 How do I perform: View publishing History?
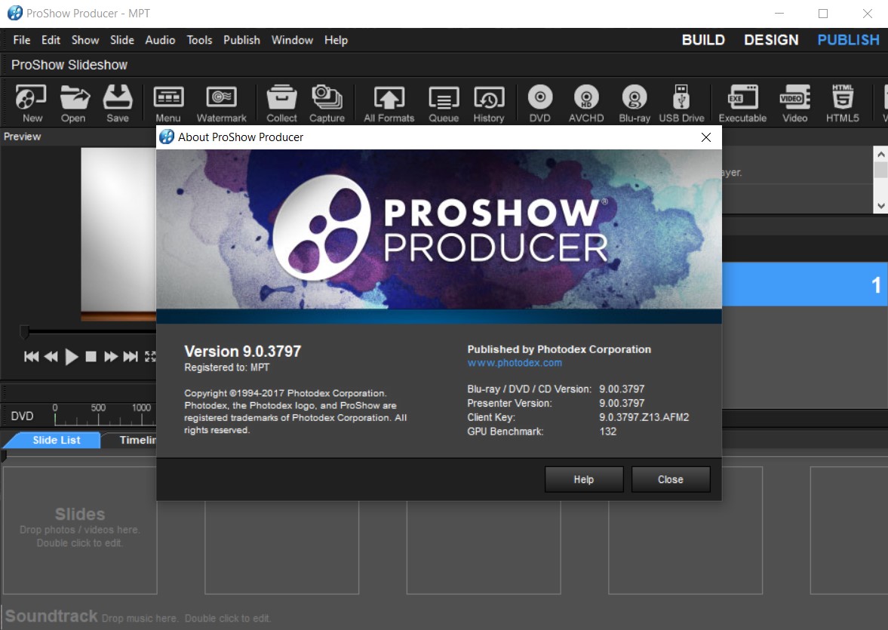coord(489,103)
